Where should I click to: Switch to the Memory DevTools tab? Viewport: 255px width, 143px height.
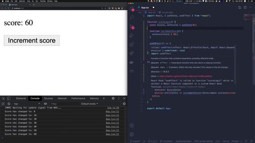[94, 98]
